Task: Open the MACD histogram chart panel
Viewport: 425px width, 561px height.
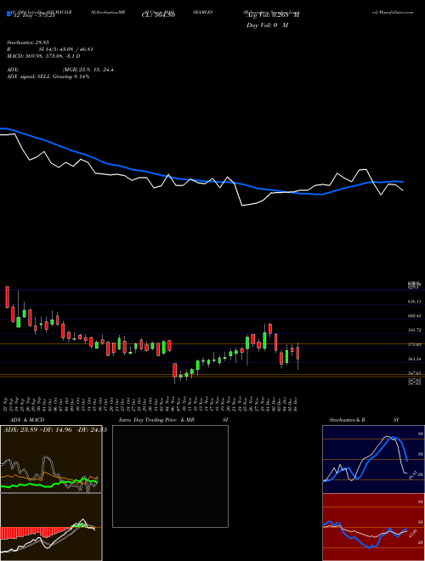Action: pyautogui.click(x=51, y=527)
